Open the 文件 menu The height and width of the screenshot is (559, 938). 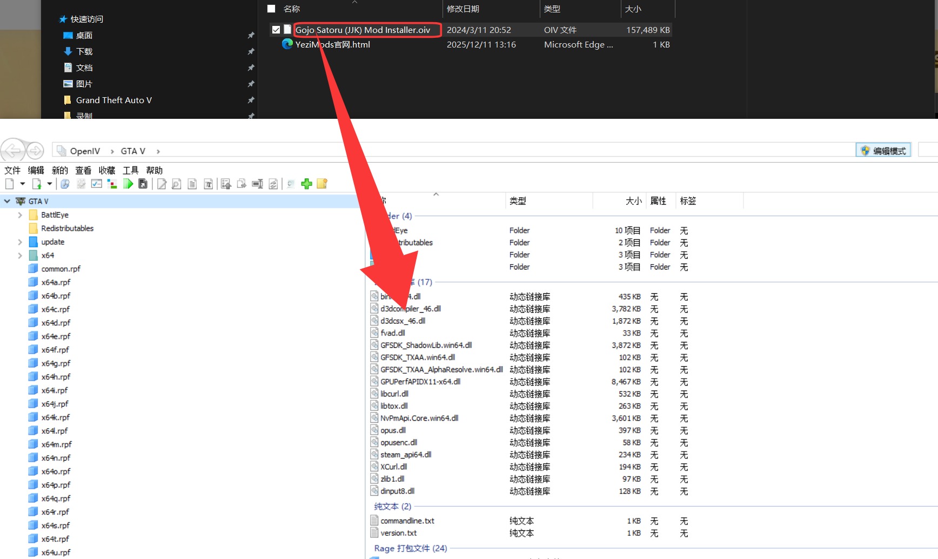click(x=12, y=170)
